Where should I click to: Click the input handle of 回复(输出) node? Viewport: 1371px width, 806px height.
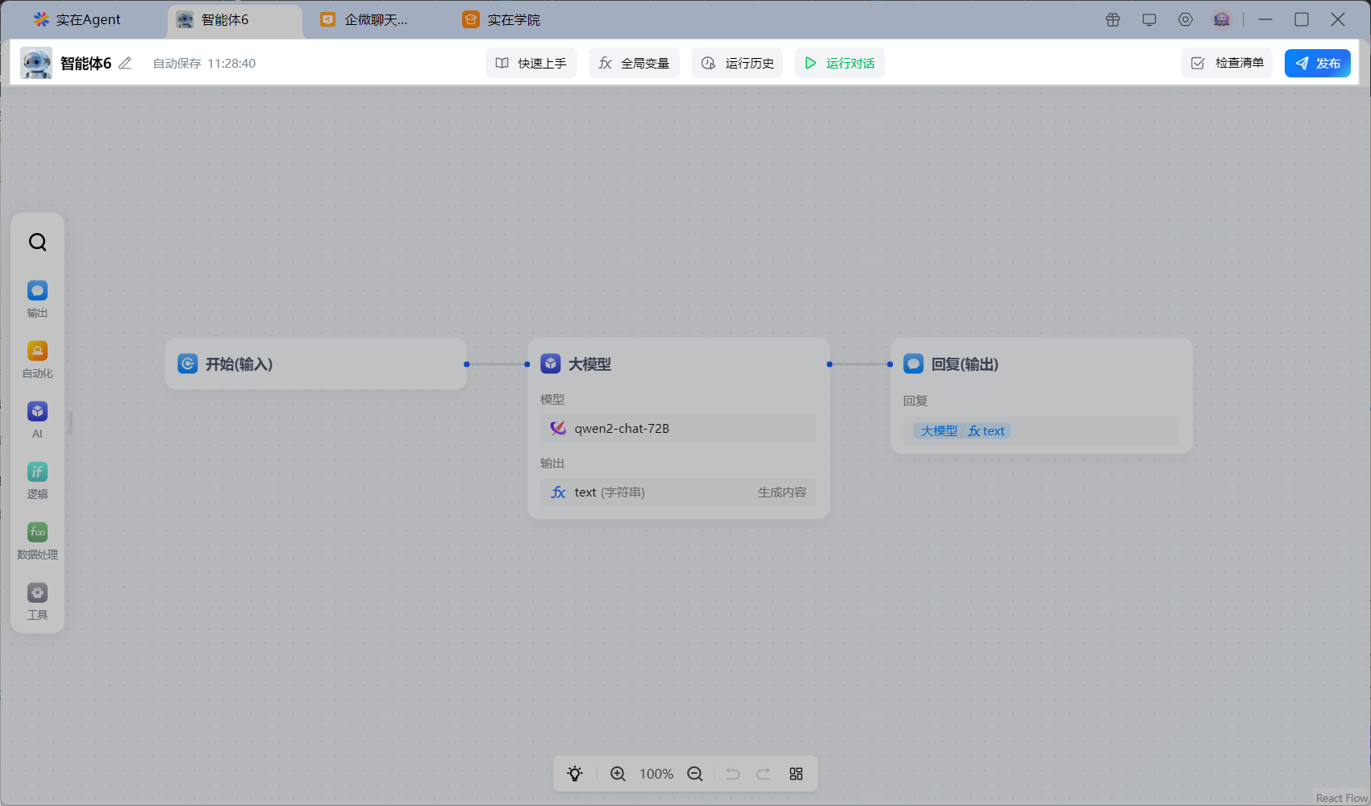tap(890, 364)
